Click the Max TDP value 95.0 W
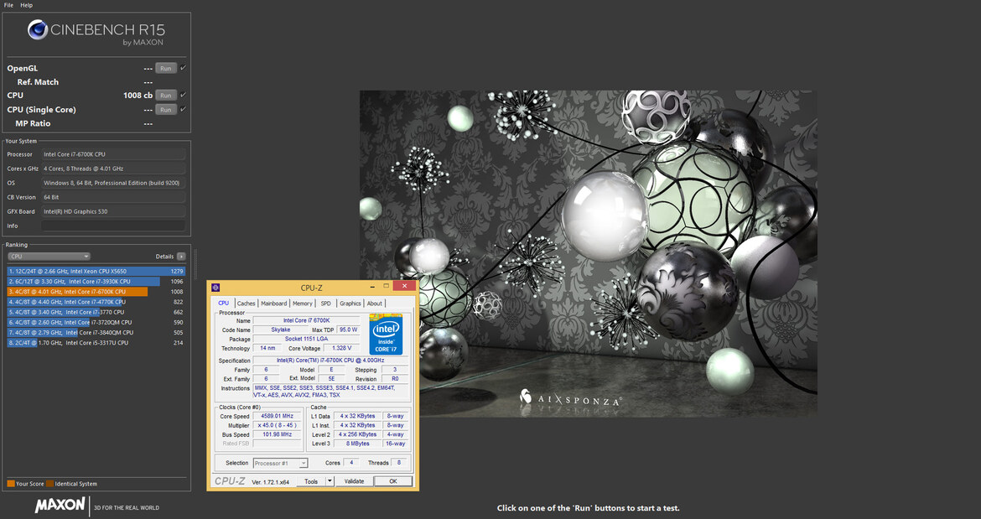Screen dimensions: 981x519 click(349, 330)
